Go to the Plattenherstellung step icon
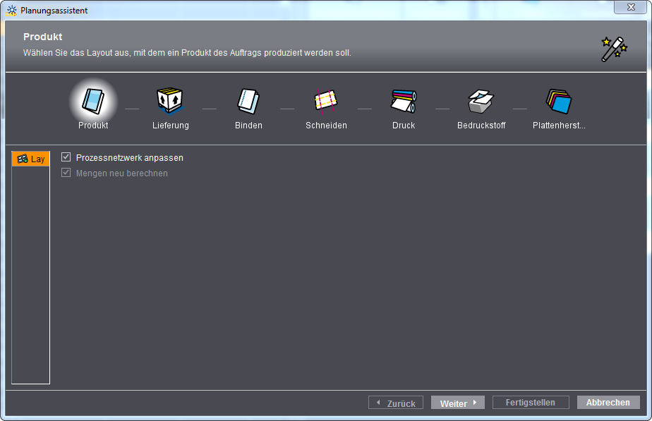This screenshot has width=652, height=421. click(559, 102)
